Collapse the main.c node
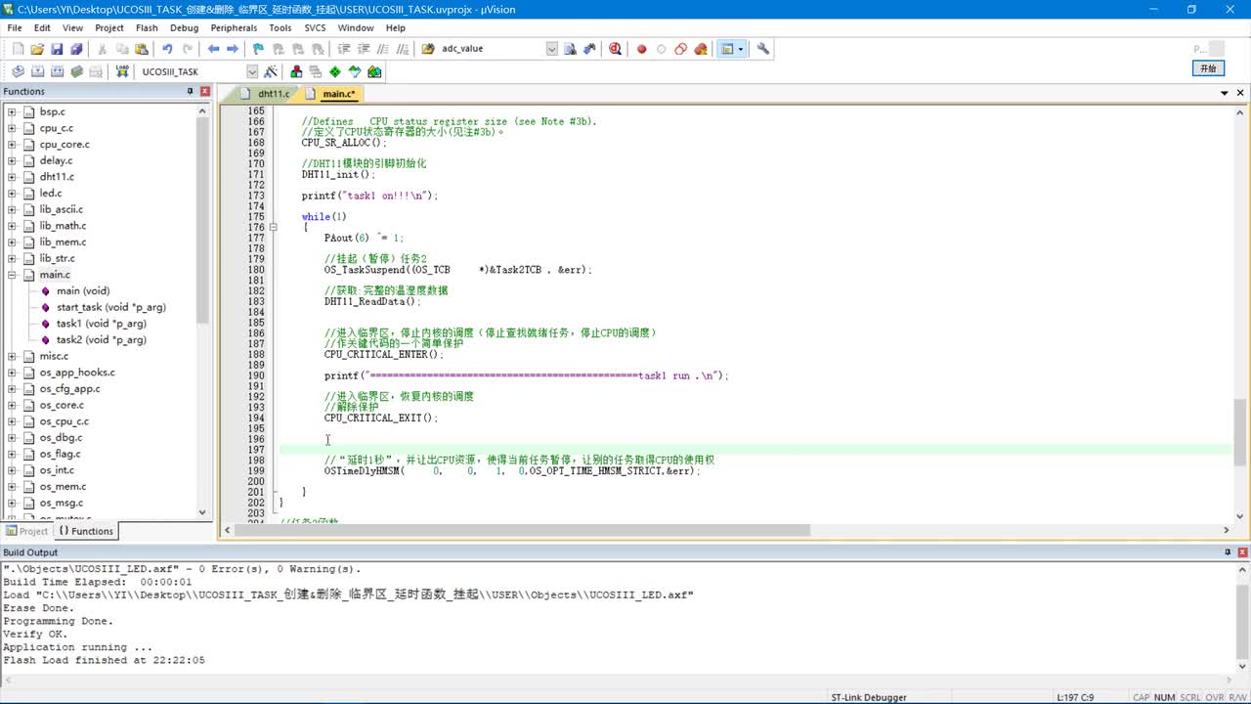Image resolution: width=1251 pixels, height=704 pixels. 12,275
